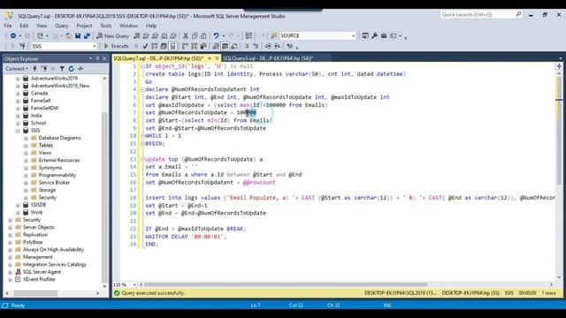
Task: Click the Save All icon
Action: tap(87, 35)
